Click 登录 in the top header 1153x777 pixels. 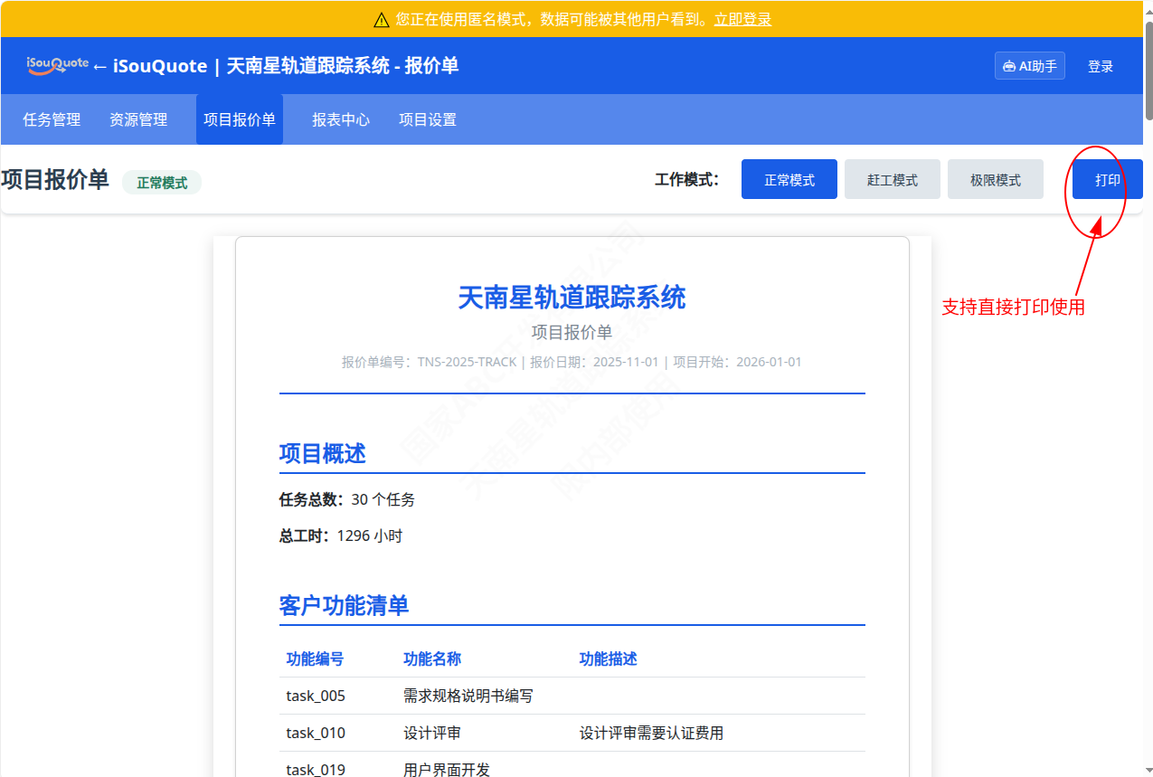(1100, 66)
